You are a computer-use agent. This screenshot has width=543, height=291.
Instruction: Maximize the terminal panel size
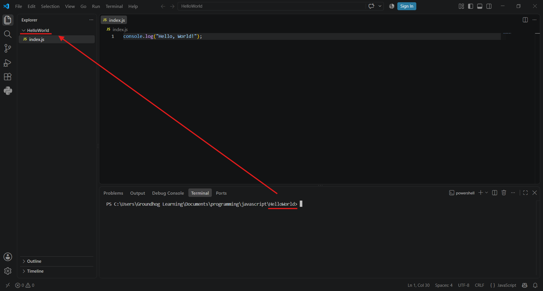pyautogui.click(x=525, y=193)
